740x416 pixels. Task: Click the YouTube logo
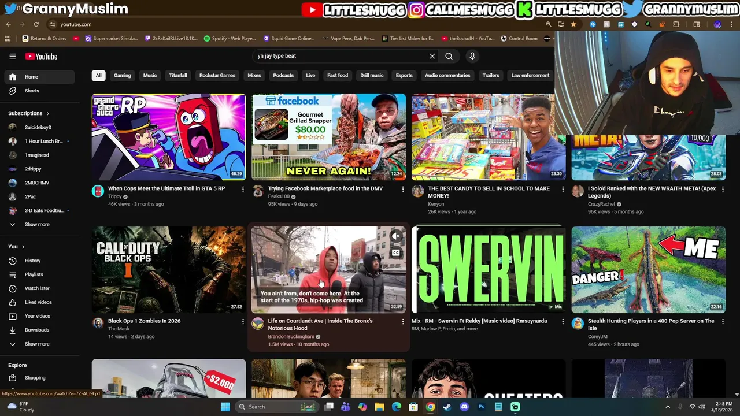tap(41, 56)
